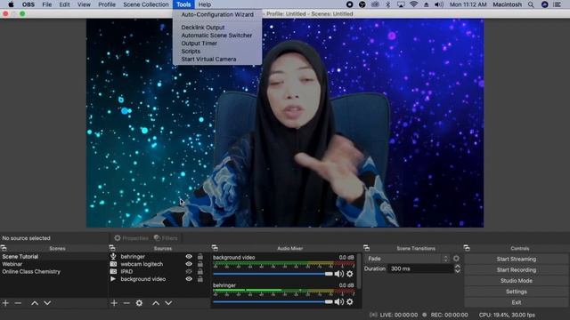Click the Duration 300 ms input field
The width and height of the screenshot is (570, 320).
[420, 268]
